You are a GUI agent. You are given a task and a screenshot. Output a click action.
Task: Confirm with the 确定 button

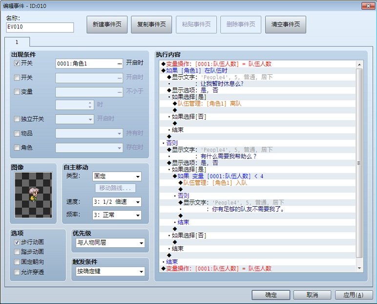click(x=271, y=295)
